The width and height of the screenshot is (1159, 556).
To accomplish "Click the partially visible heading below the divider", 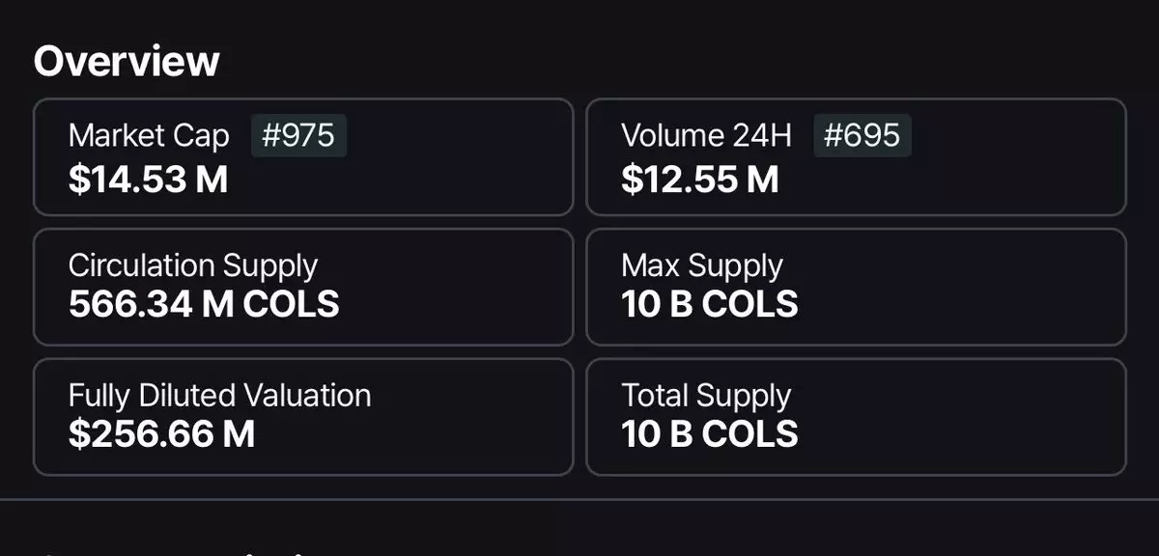I will tap(174, 551).
